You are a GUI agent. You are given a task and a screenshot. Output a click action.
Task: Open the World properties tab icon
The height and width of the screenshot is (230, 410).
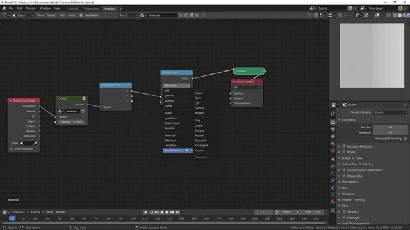click(x=333, y=151)
